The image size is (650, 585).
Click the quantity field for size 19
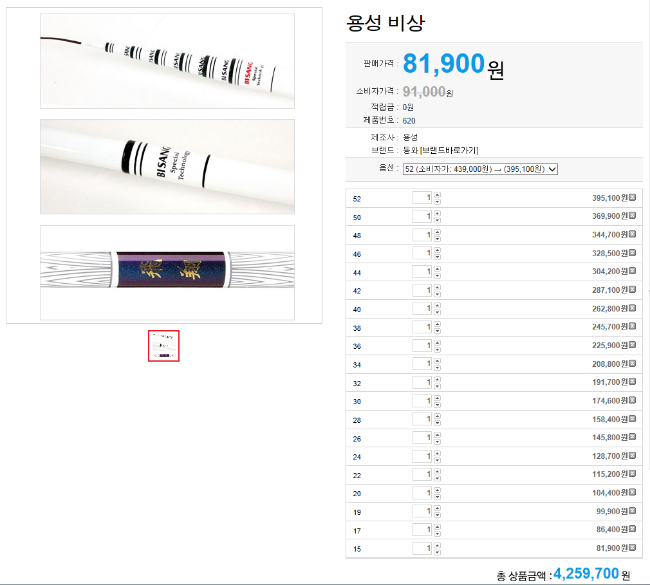pos(422,511)
